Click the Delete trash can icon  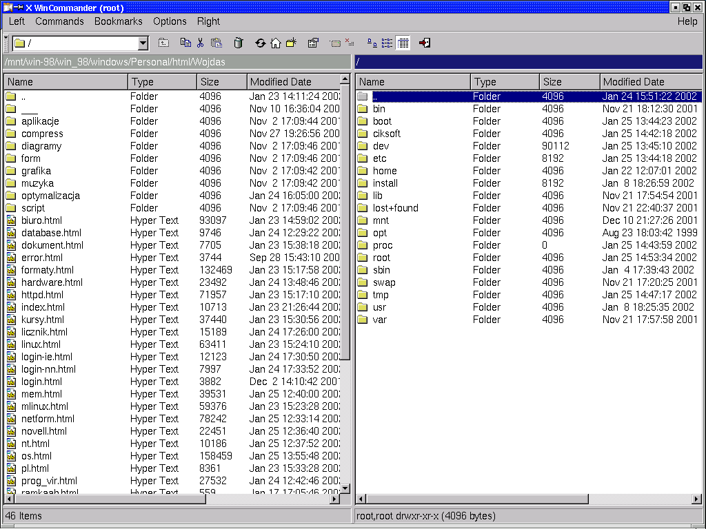pyautogui.click(x=239, y=43)
